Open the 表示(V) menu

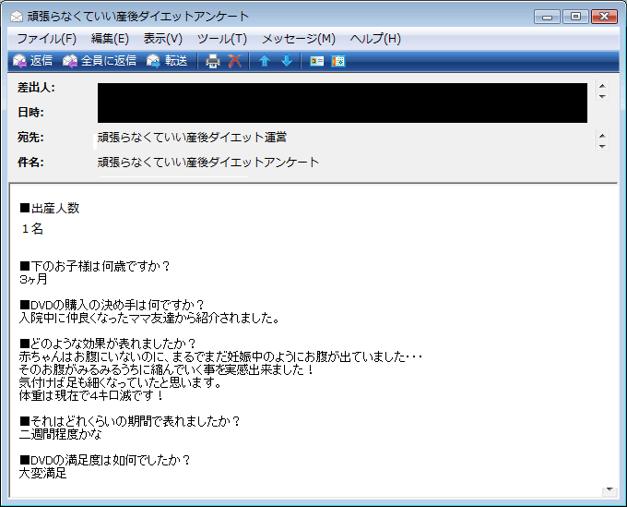[x=163, y=39]
